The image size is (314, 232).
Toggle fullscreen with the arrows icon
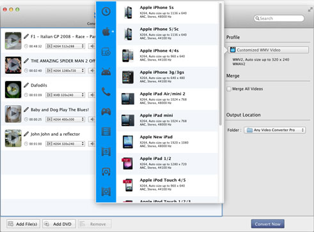310,10
